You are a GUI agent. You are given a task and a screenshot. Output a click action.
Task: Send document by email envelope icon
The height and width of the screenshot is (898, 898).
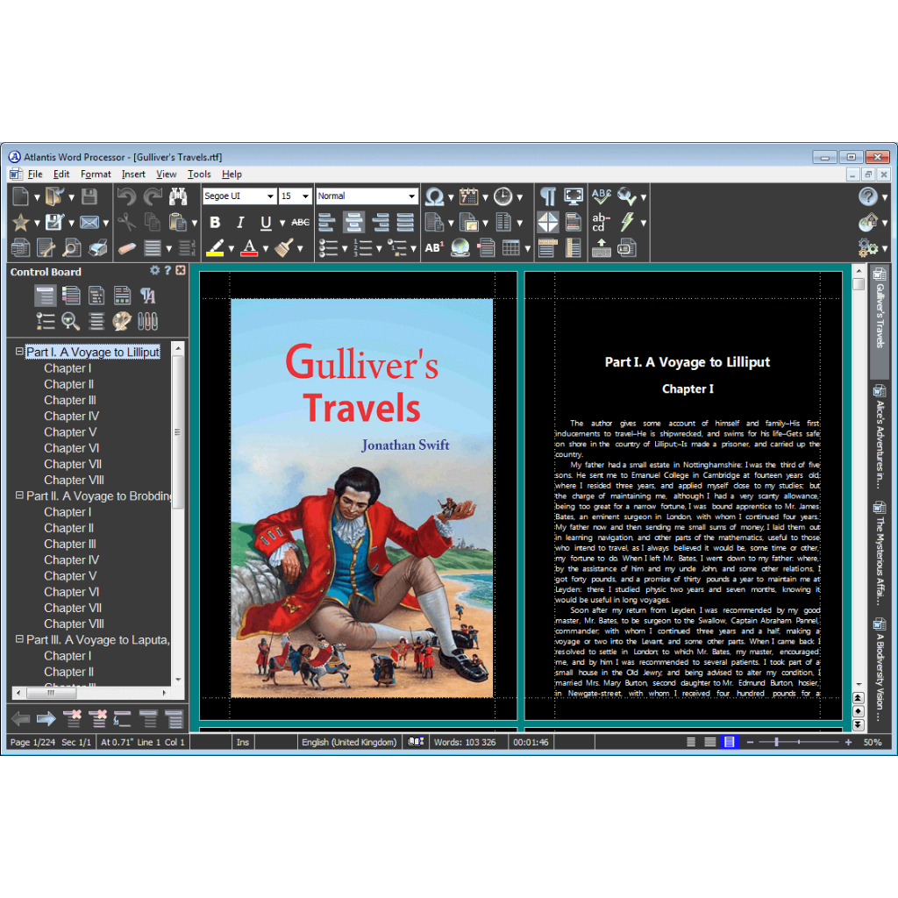pyautogui.click(x=89, y=222)
